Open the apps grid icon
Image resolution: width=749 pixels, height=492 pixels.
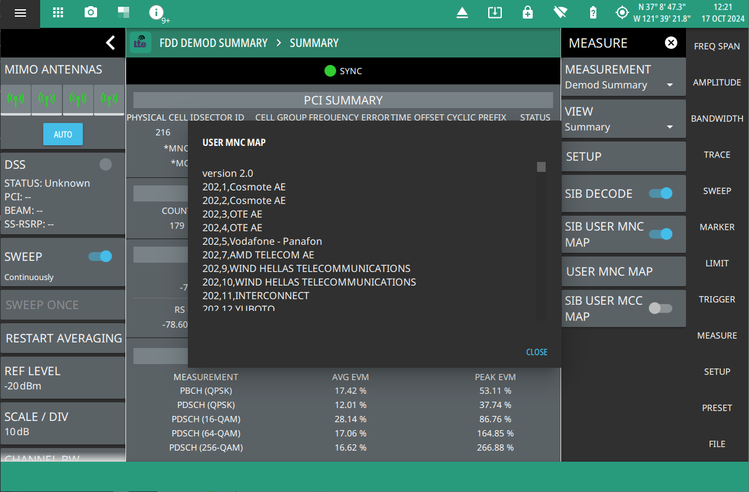coord(58,12)
